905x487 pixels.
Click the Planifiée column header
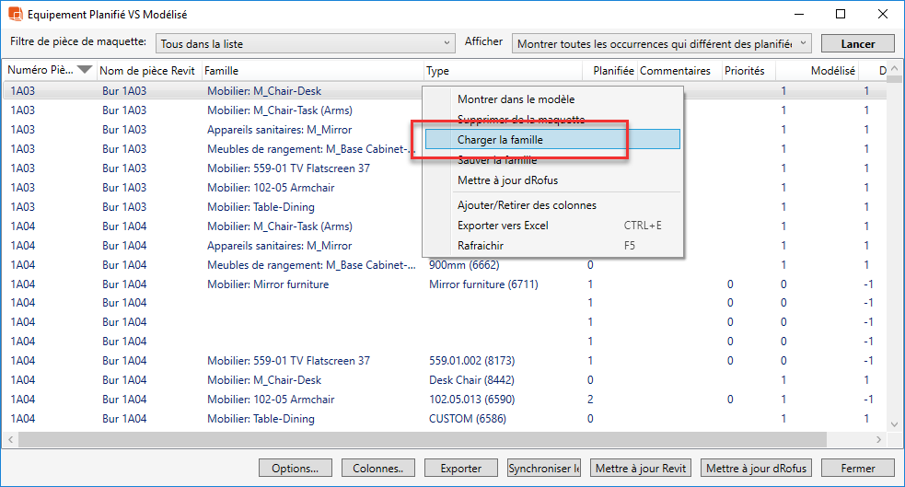pyautogui.click(x=612, y=71)
